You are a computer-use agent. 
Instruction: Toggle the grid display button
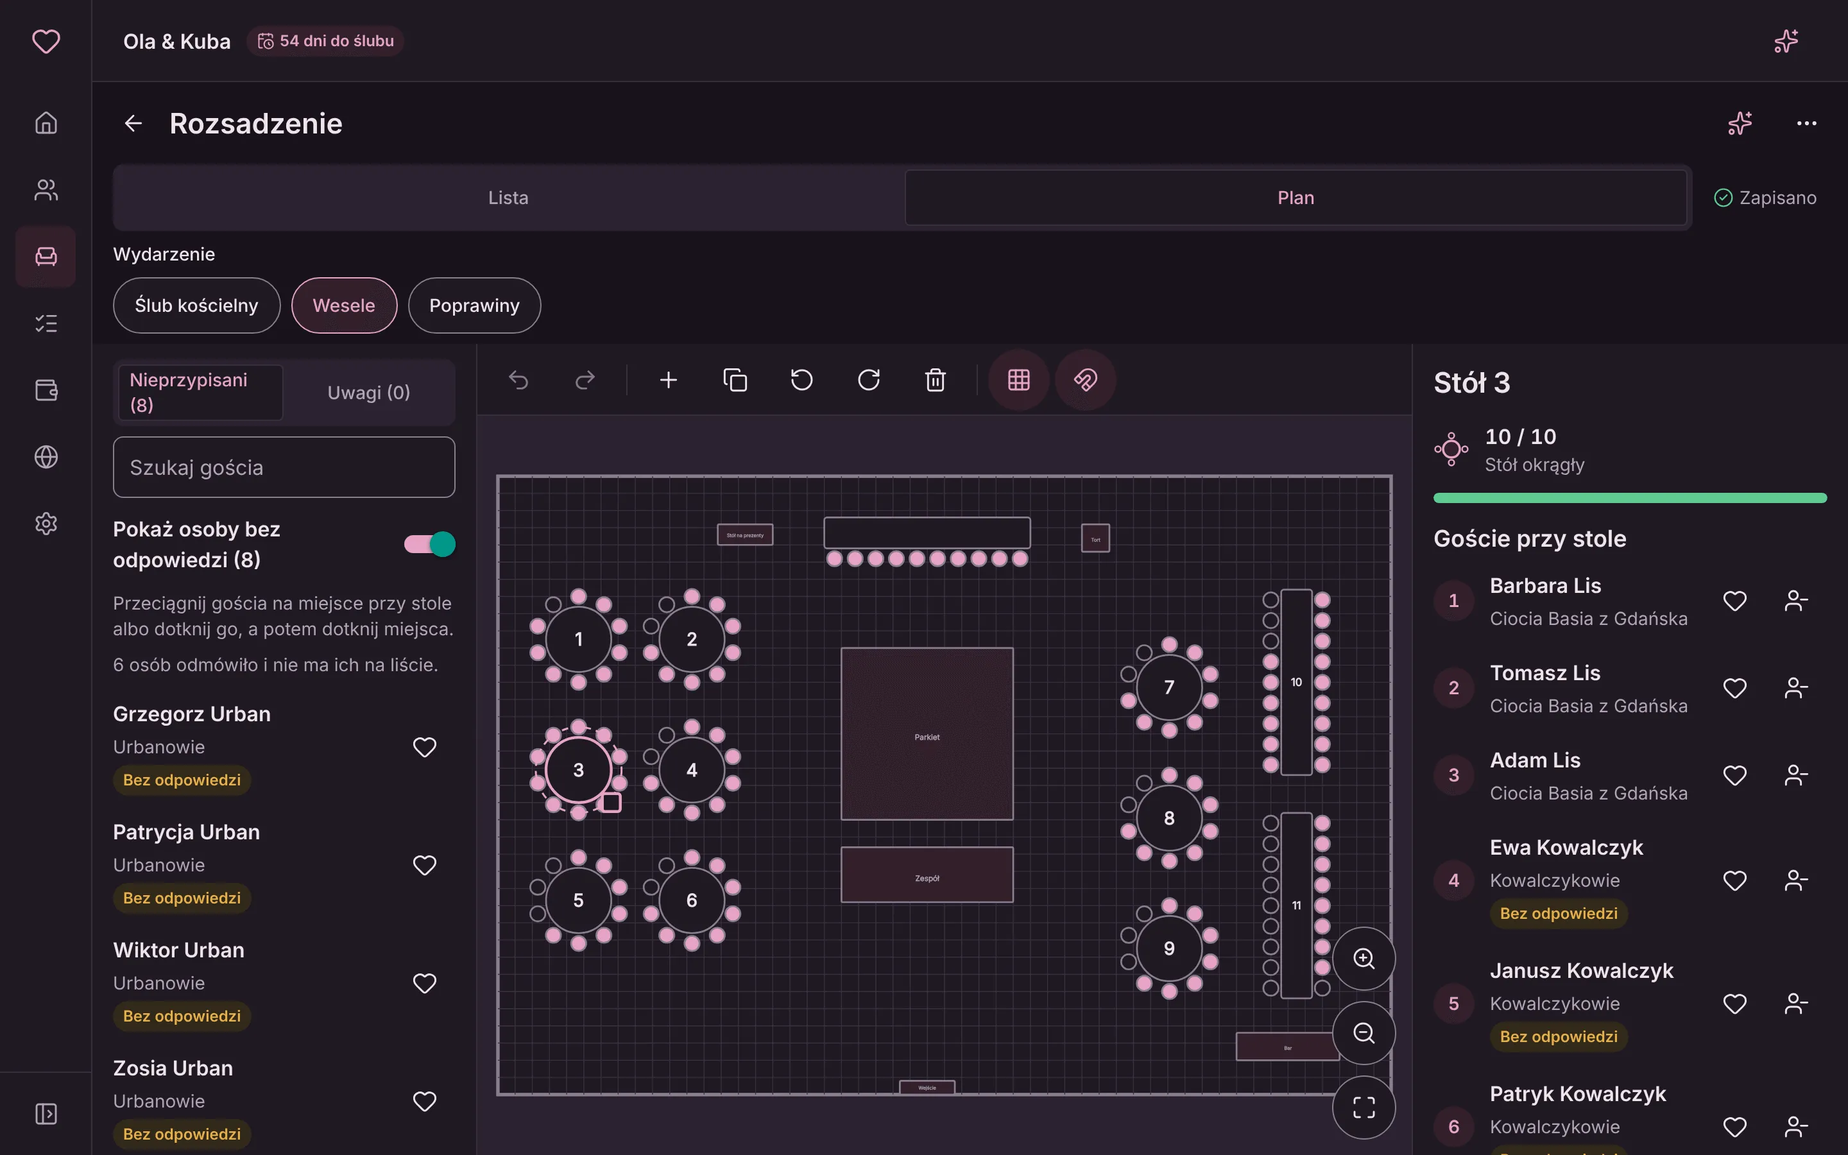1019,380
